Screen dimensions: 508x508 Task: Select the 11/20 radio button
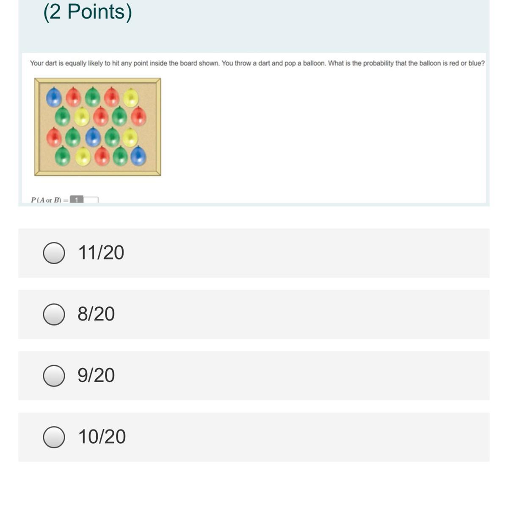point(54,253)
